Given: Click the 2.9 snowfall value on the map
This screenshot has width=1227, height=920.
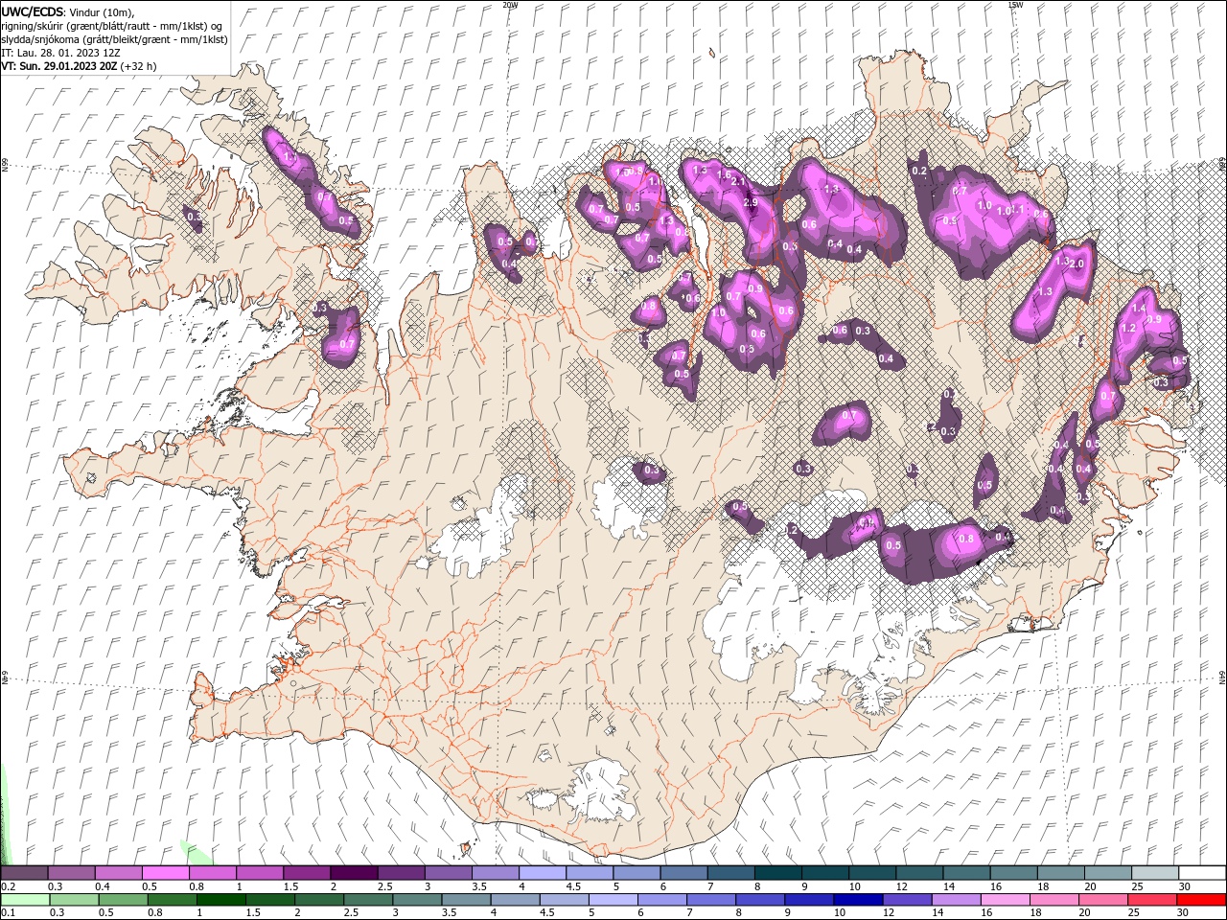Looking at the screenshot, I should tap(751, 202).
